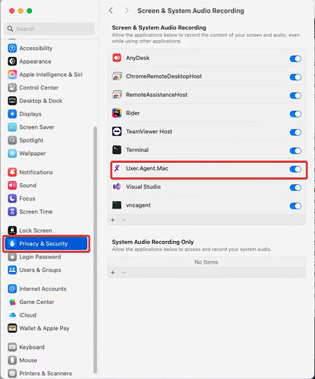Click the sidebar vertical scrollbar
Image resolution: width=315 pixels, height=379 pixels.
coord(95,249)
